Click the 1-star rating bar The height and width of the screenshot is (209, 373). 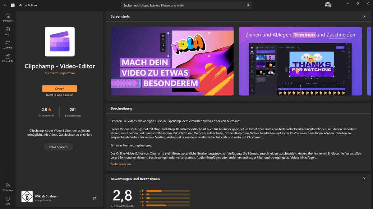coord(168,205)
